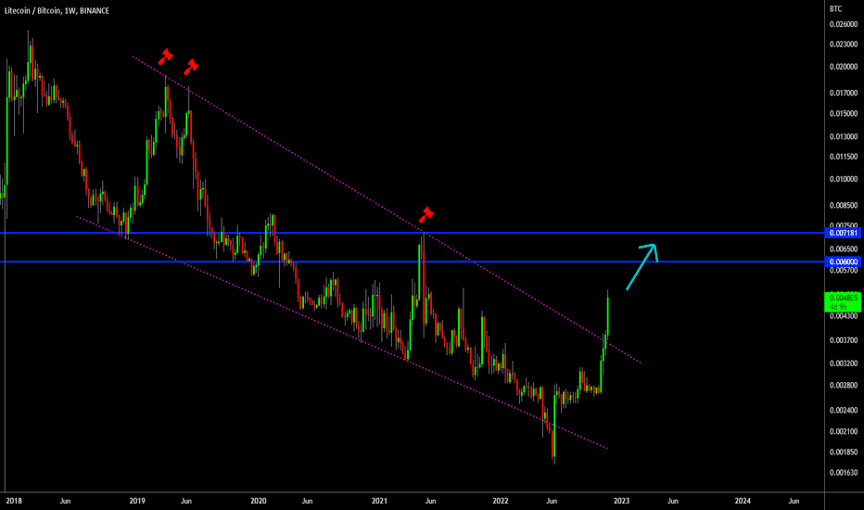Click the Jun label between 2022 and 2023
Image resolution: width=864 pixels, height=510 pixels.
pyautogui.click(x=552, y=501)
